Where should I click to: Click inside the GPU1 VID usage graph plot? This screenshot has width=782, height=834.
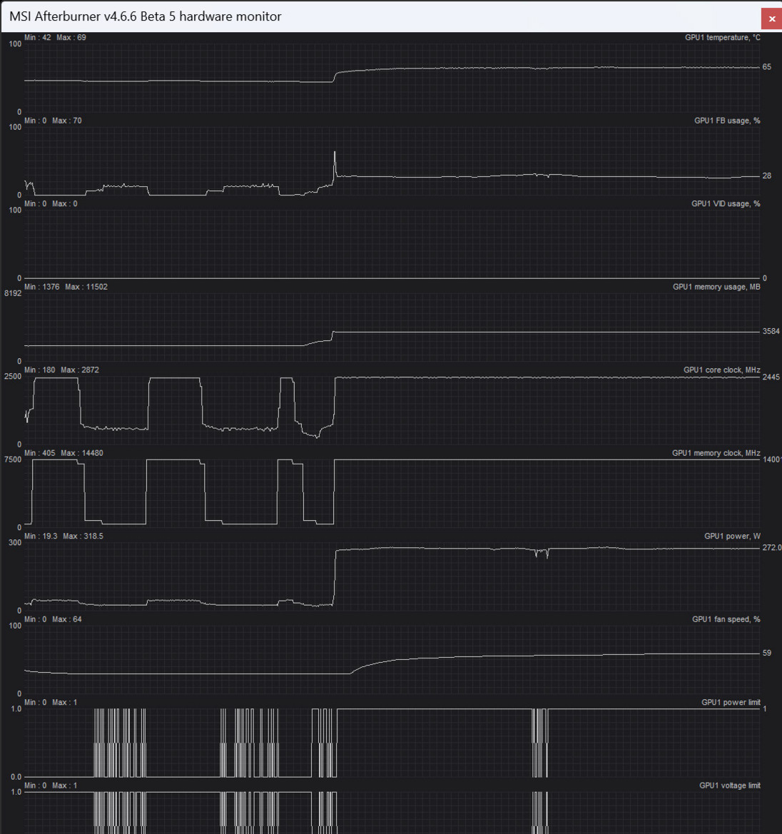click(392, 243)
